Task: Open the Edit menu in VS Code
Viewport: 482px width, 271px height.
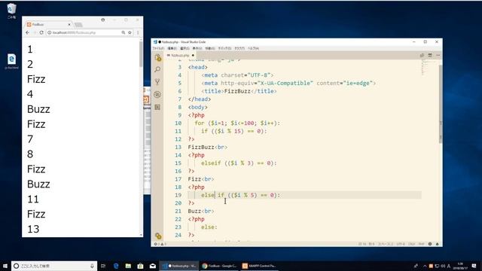Action: coord(172,48)
